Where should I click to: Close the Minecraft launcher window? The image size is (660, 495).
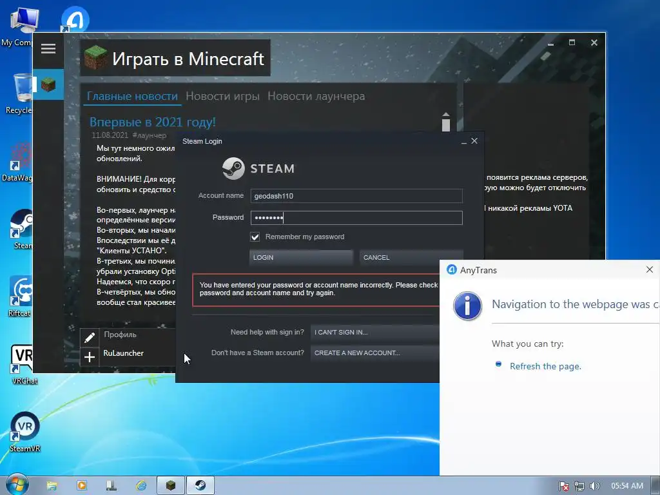[594, 43]
